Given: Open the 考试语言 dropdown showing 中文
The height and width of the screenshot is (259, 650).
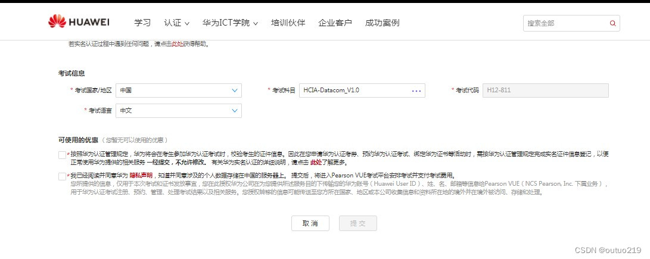Looking at the screenshot, I should [179, 111].
